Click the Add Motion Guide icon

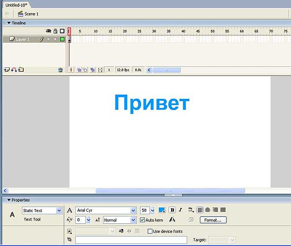14,70
